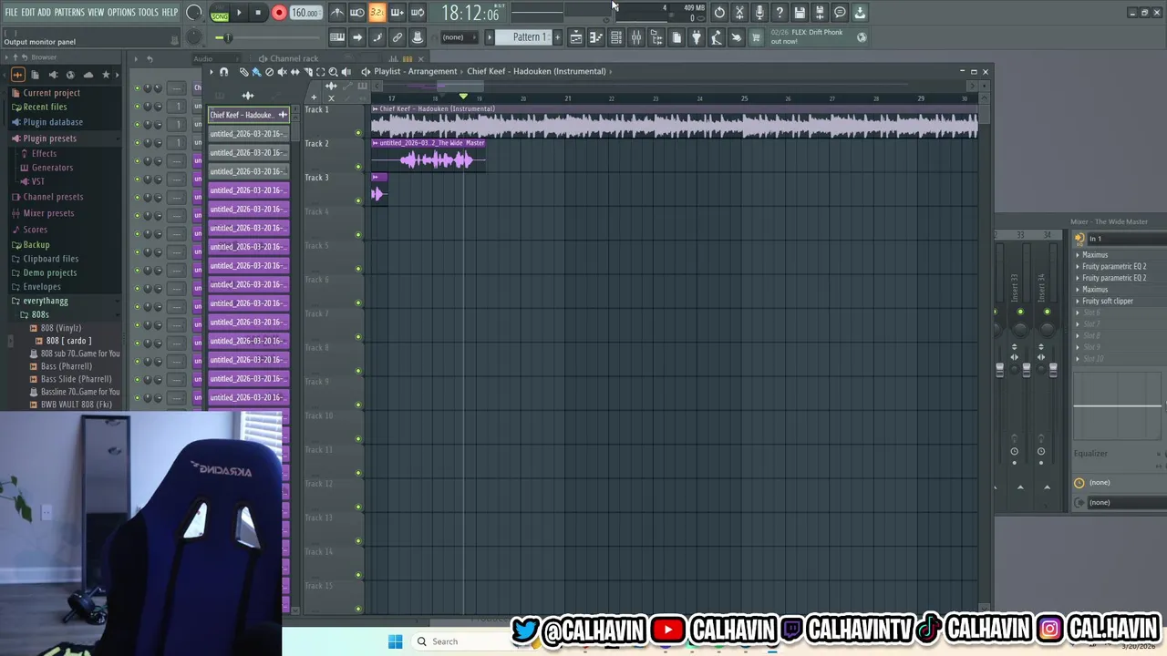The image size is (1167, 656).
Task: Arm the red record button
Action: [x=279, y=13]
